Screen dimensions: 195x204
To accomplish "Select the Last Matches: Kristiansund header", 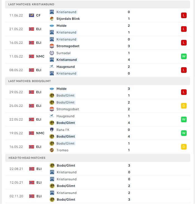I will [x=97, y=4].
